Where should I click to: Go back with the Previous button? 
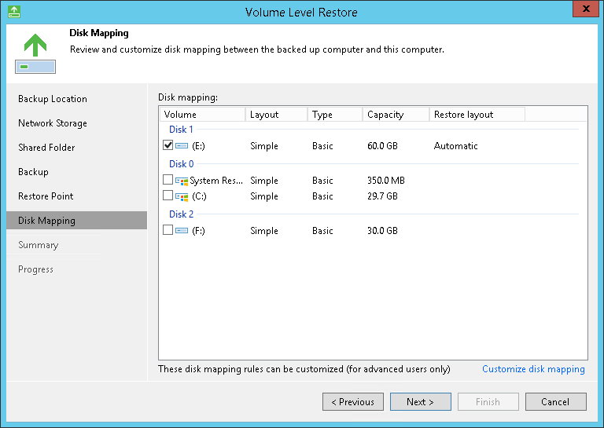pos(352,402)
